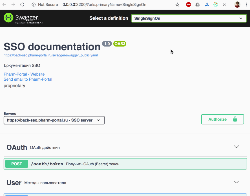Screen dimensions: 250x196
Task: Click the 'Методы пользователя' description
Action: (x=45, y=183)
